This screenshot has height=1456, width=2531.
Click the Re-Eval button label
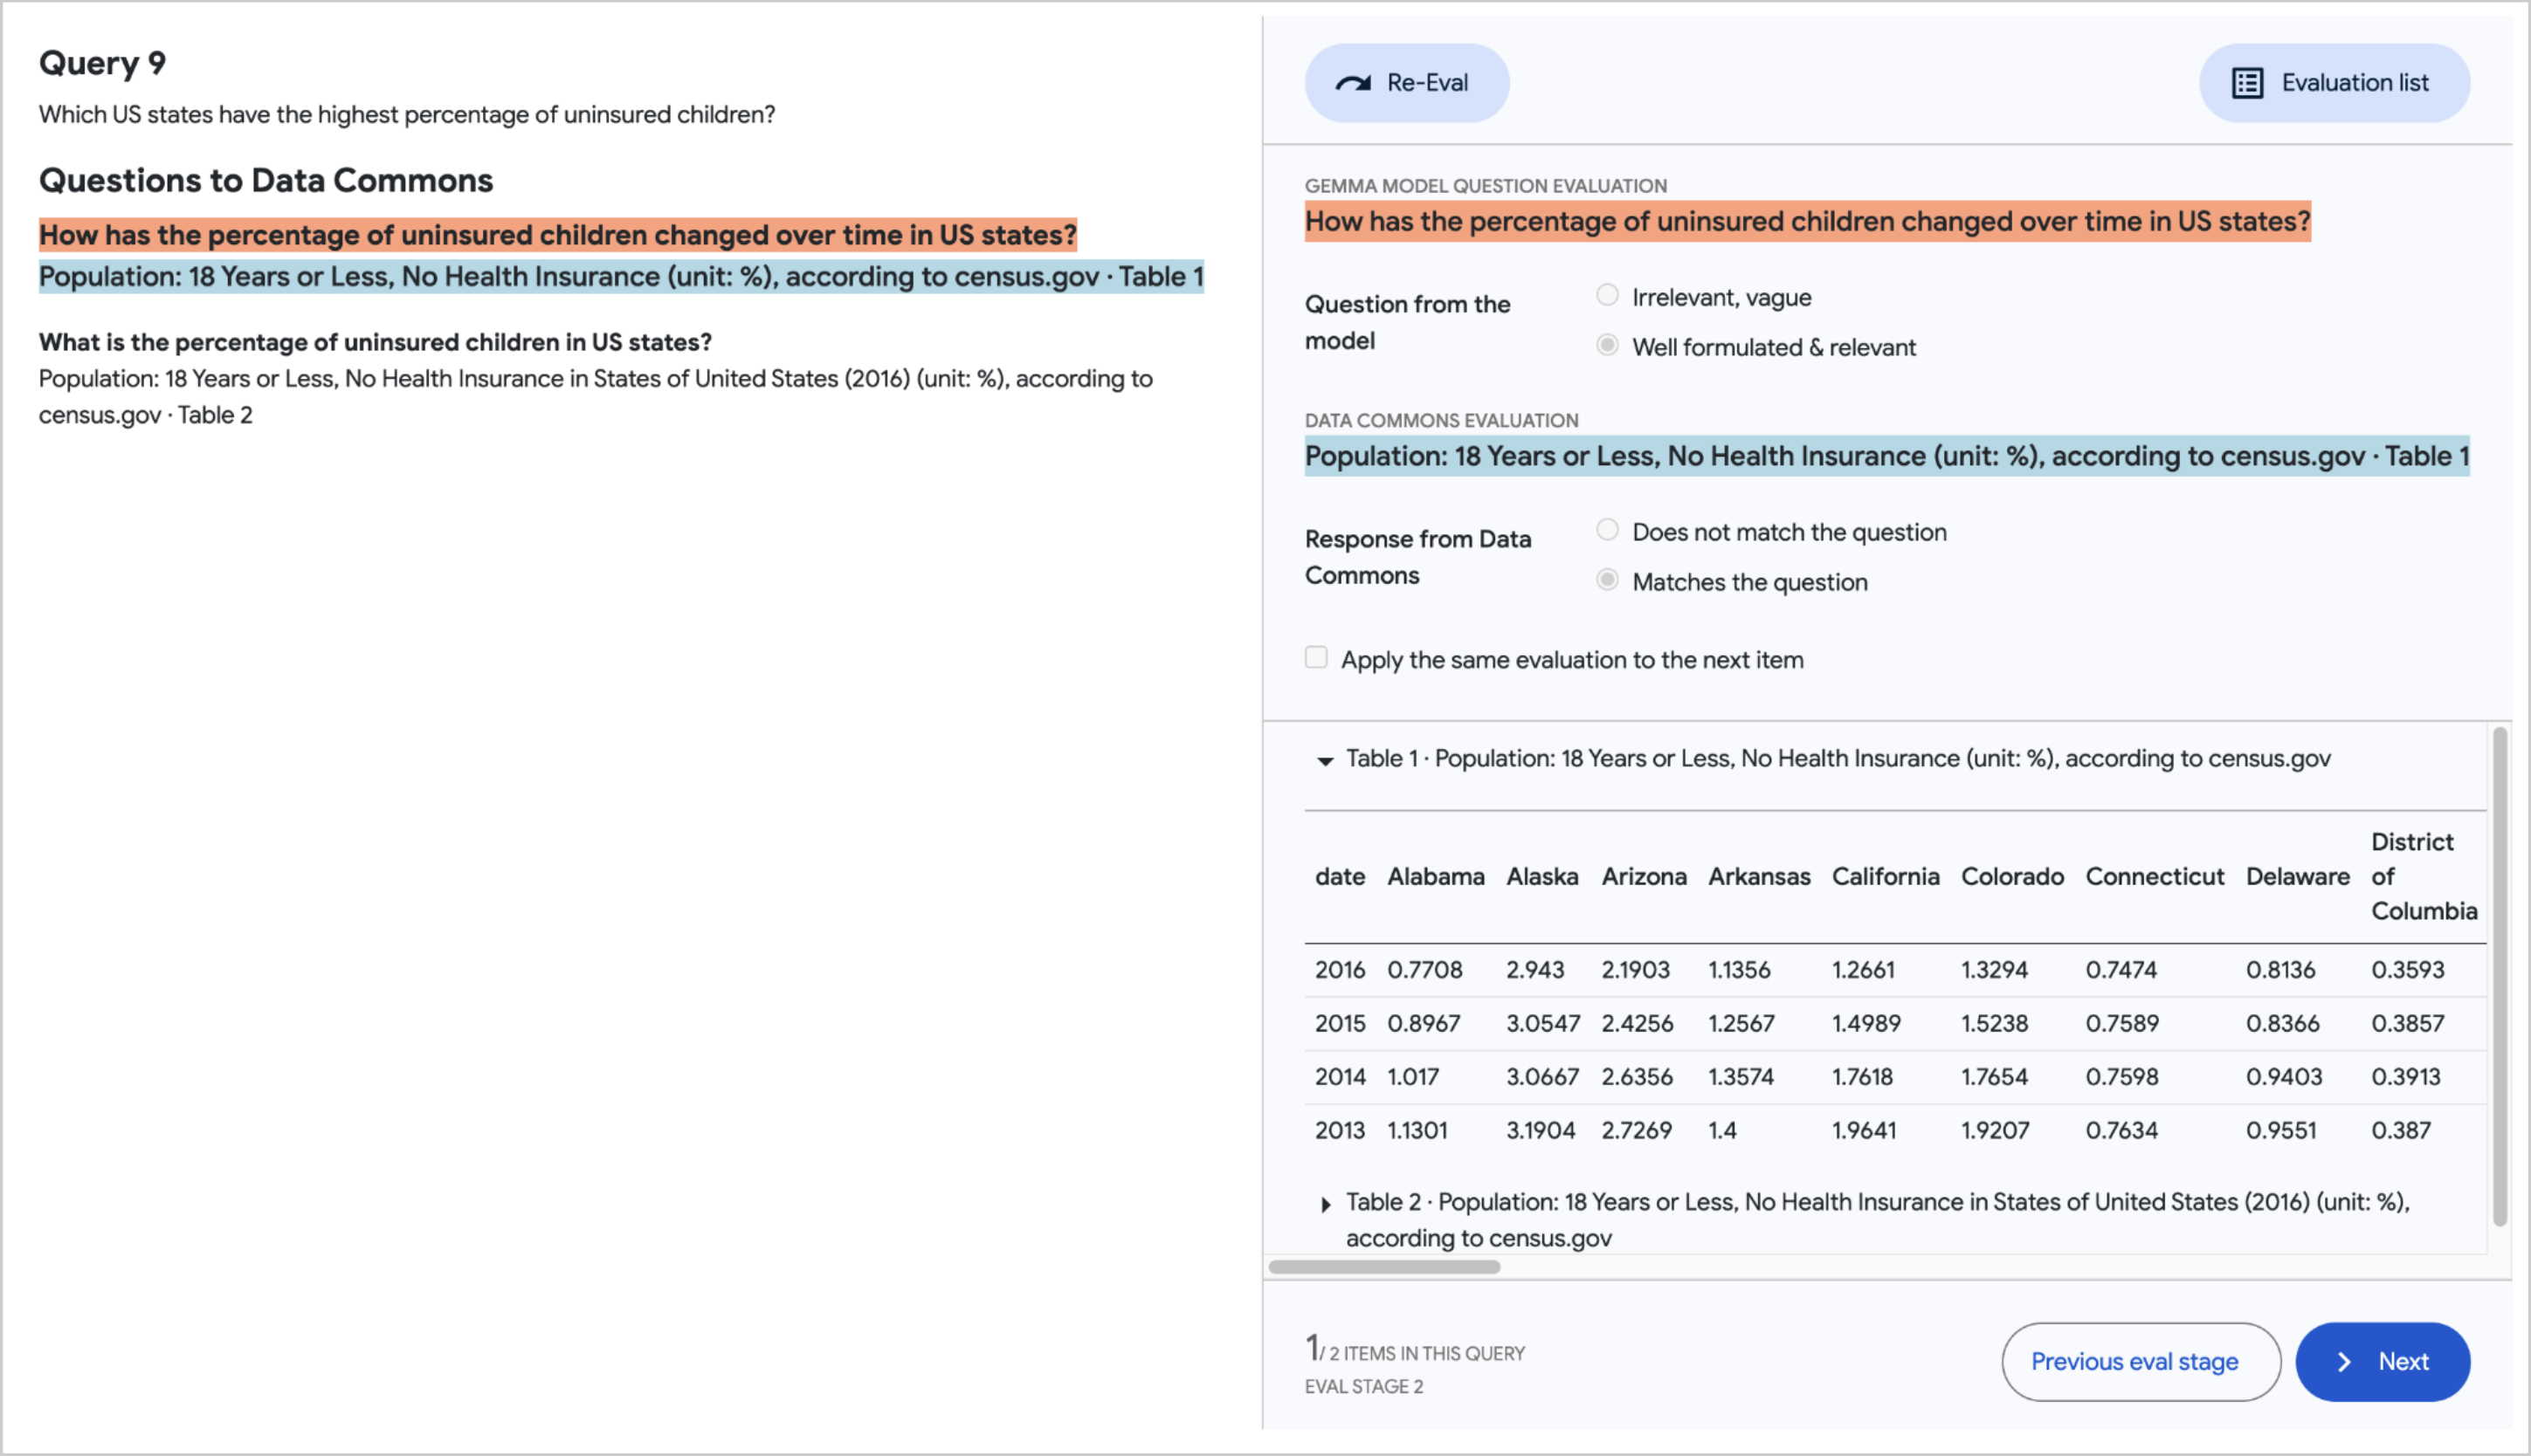(x=1426, y=83)
